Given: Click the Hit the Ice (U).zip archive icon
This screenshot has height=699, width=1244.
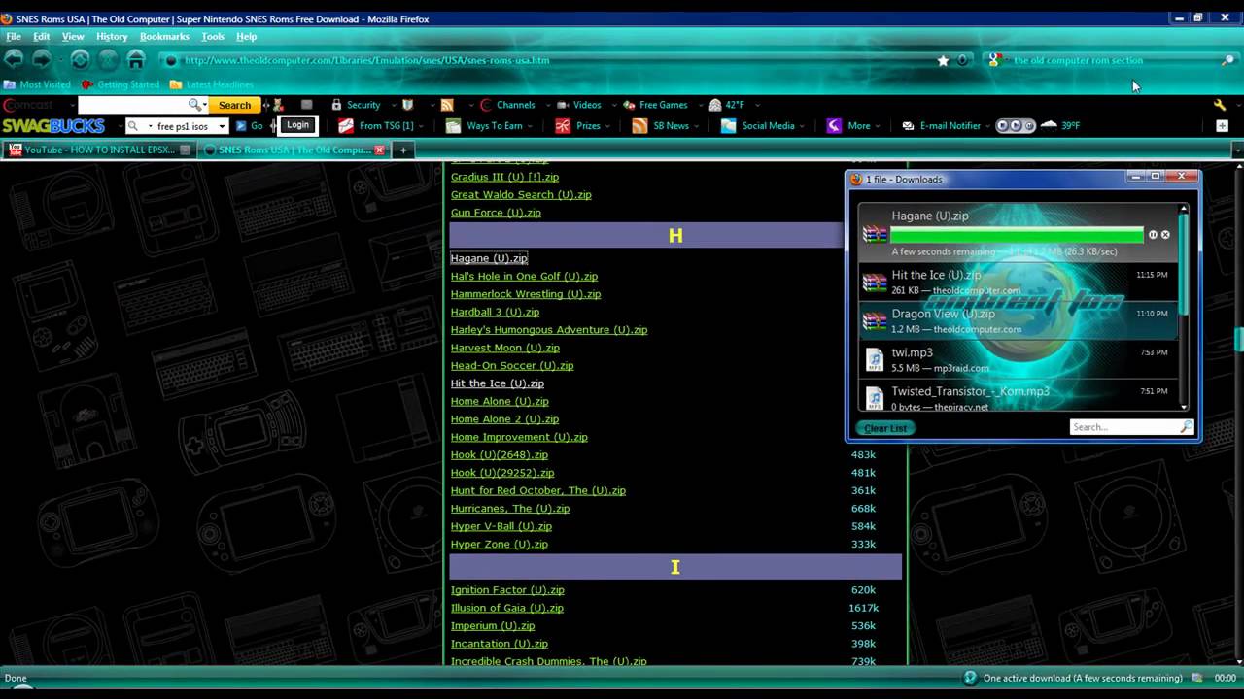Looking at the screenshot, I should [875, 283].
